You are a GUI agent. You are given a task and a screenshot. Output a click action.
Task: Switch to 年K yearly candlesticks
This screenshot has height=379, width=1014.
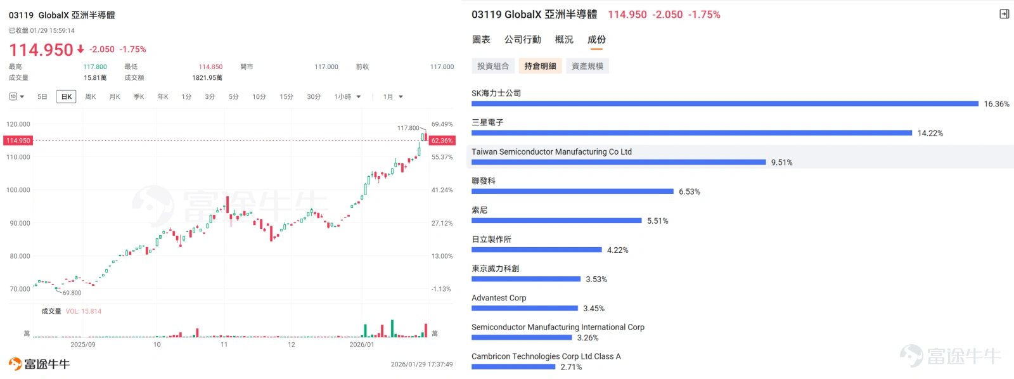163,97
